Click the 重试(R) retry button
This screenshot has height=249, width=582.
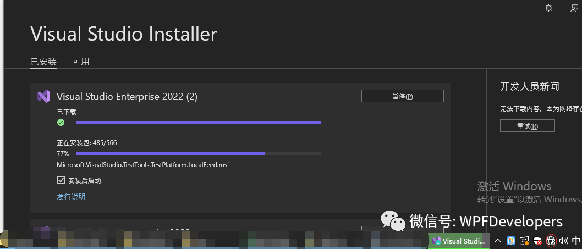[528, 126]
